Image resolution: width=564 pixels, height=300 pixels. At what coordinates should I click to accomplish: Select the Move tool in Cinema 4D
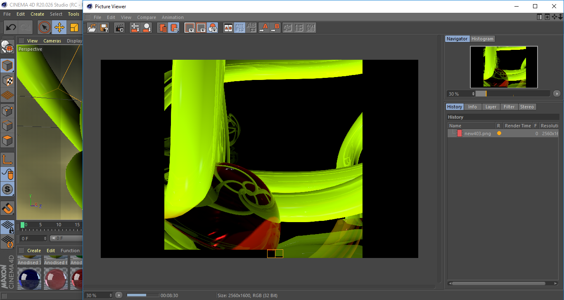(x=59, y=28)
